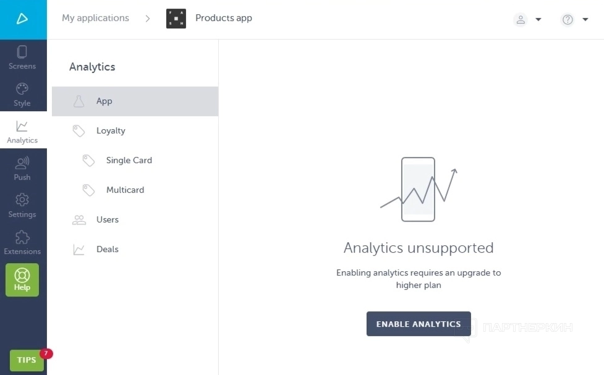
Task: Open Multicard analytics
Action: pyautogui.click(x=125, y=190)
